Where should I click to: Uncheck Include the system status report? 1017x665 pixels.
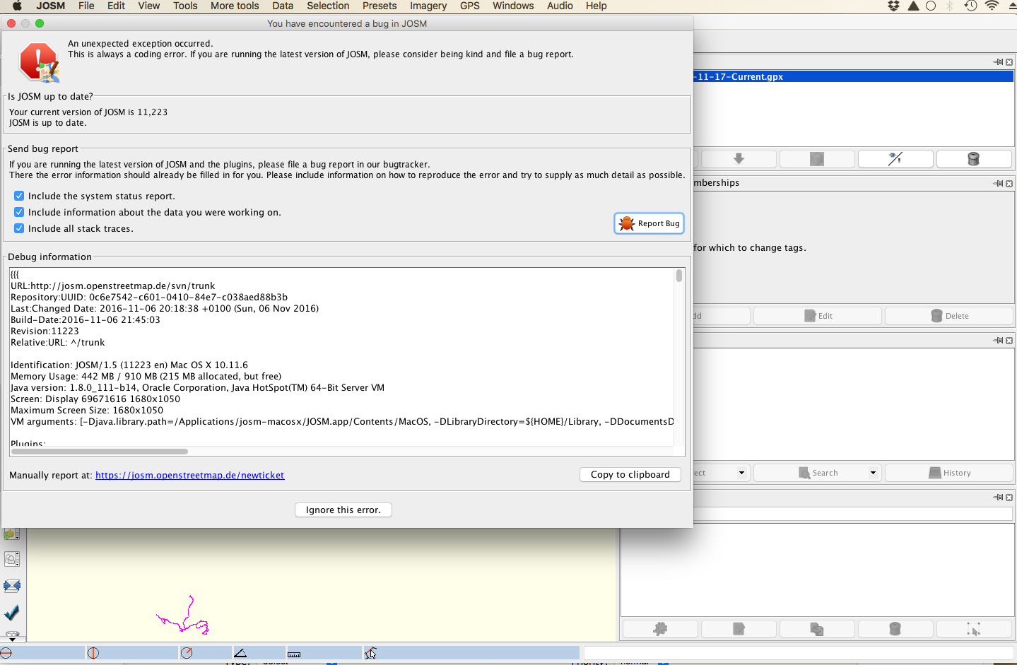(19, 196)
